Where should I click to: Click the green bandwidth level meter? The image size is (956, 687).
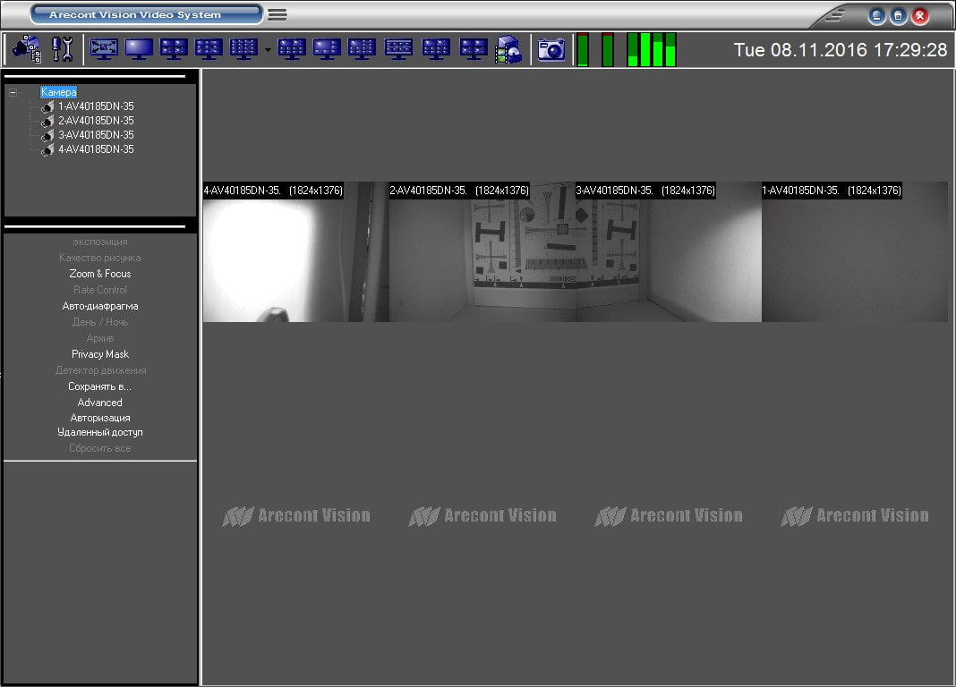[x=652, y=49]
